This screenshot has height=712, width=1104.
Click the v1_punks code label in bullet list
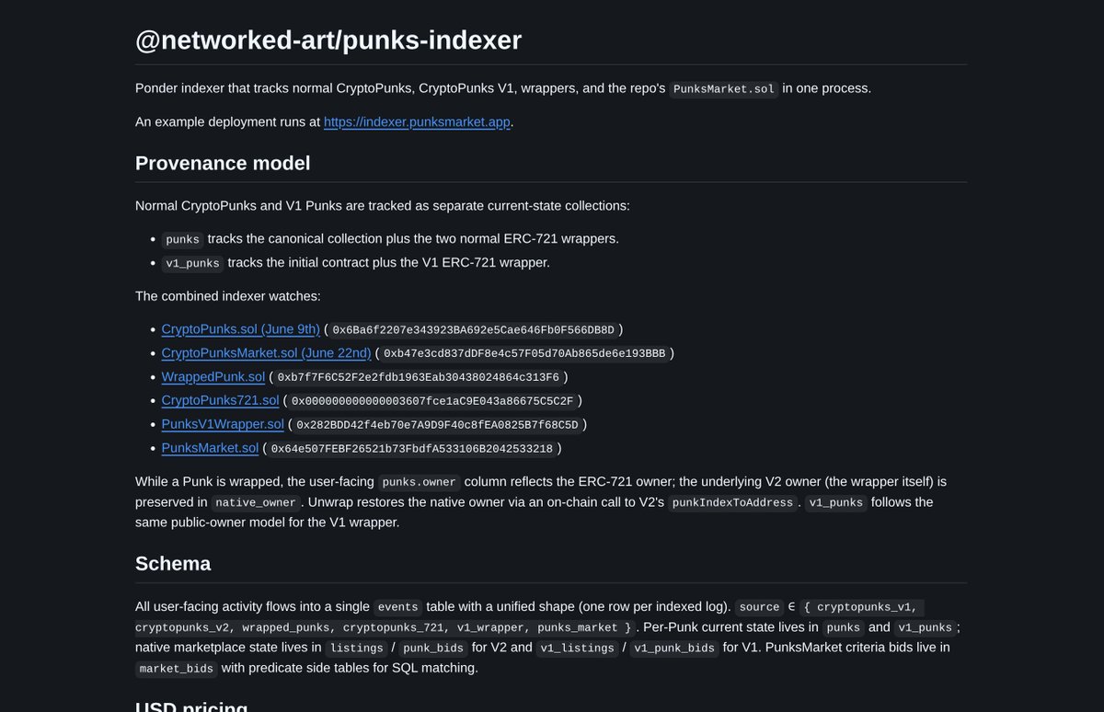pos(193,263)
